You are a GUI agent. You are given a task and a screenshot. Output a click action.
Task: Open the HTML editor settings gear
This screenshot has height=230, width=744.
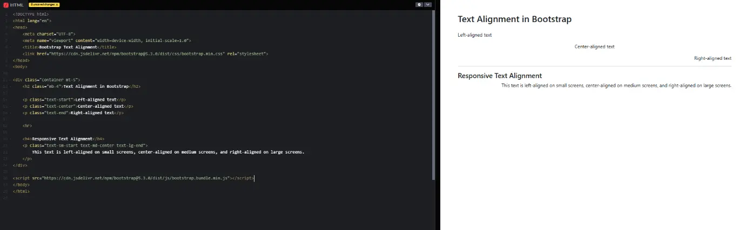click(419, 4)
